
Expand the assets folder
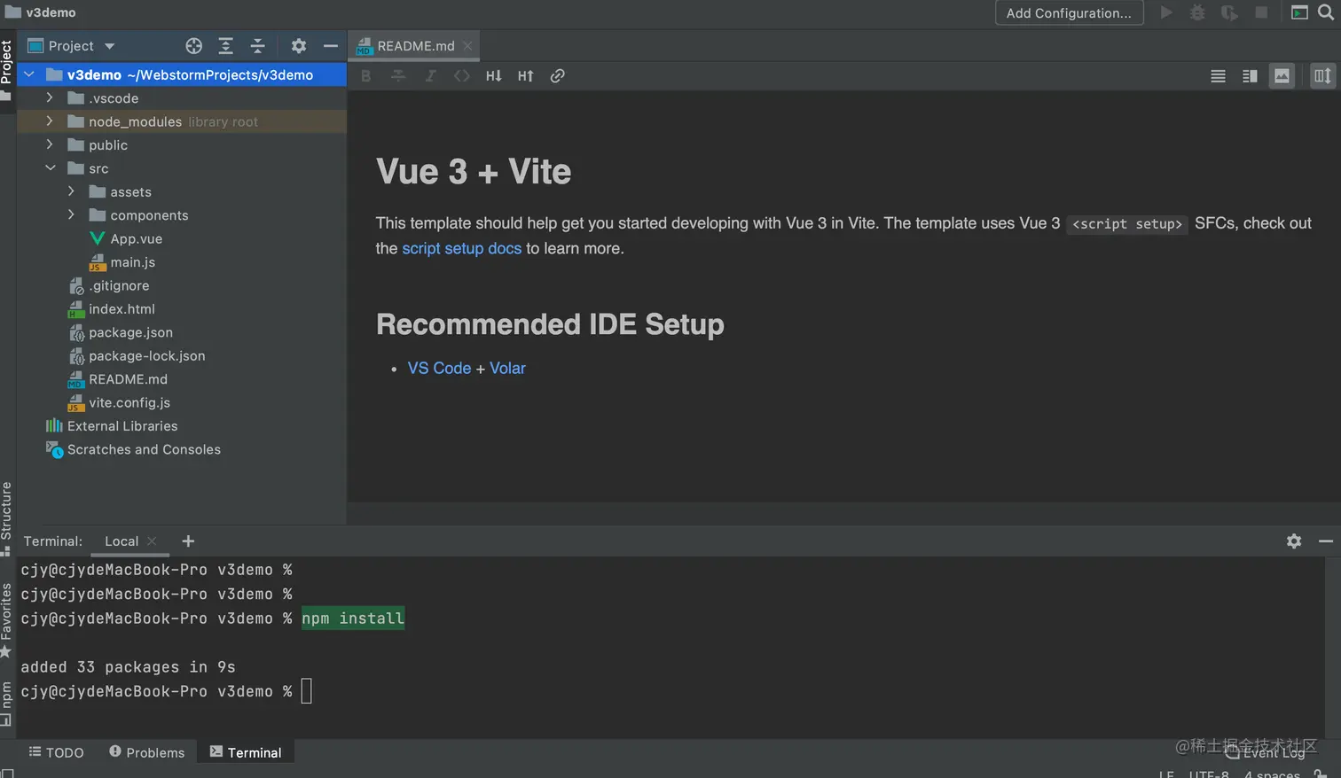[72, 191]
